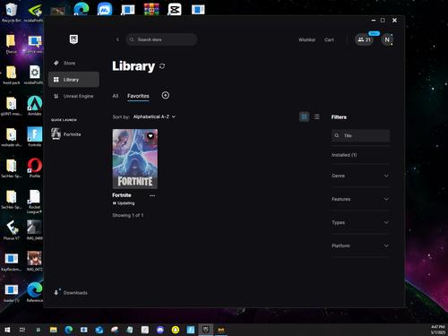Open the friends list showing 21

364,39
